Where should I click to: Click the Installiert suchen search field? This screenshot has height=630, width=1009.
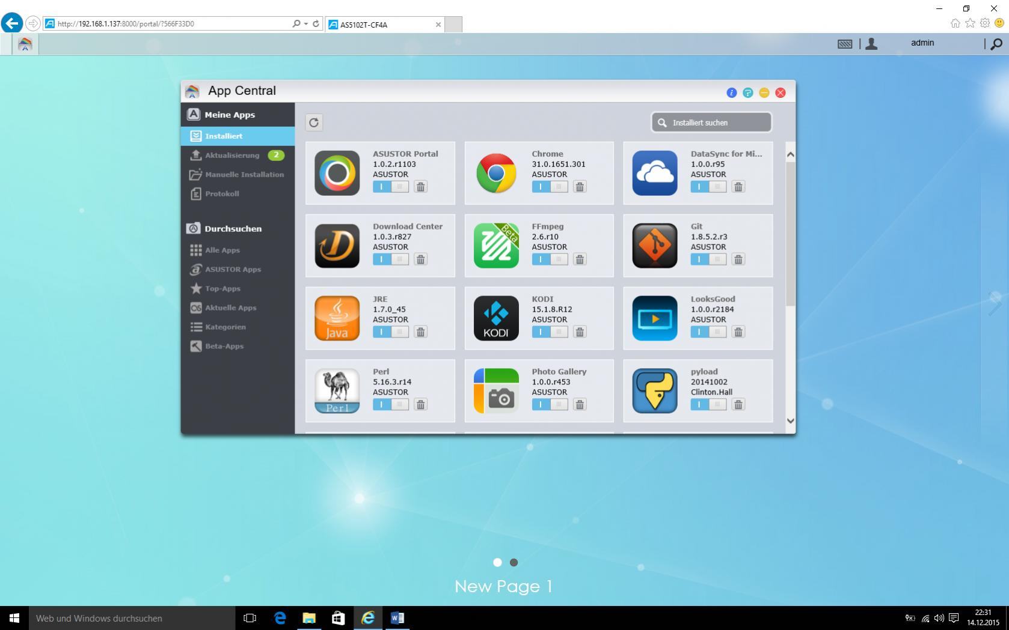click(711, 123)
